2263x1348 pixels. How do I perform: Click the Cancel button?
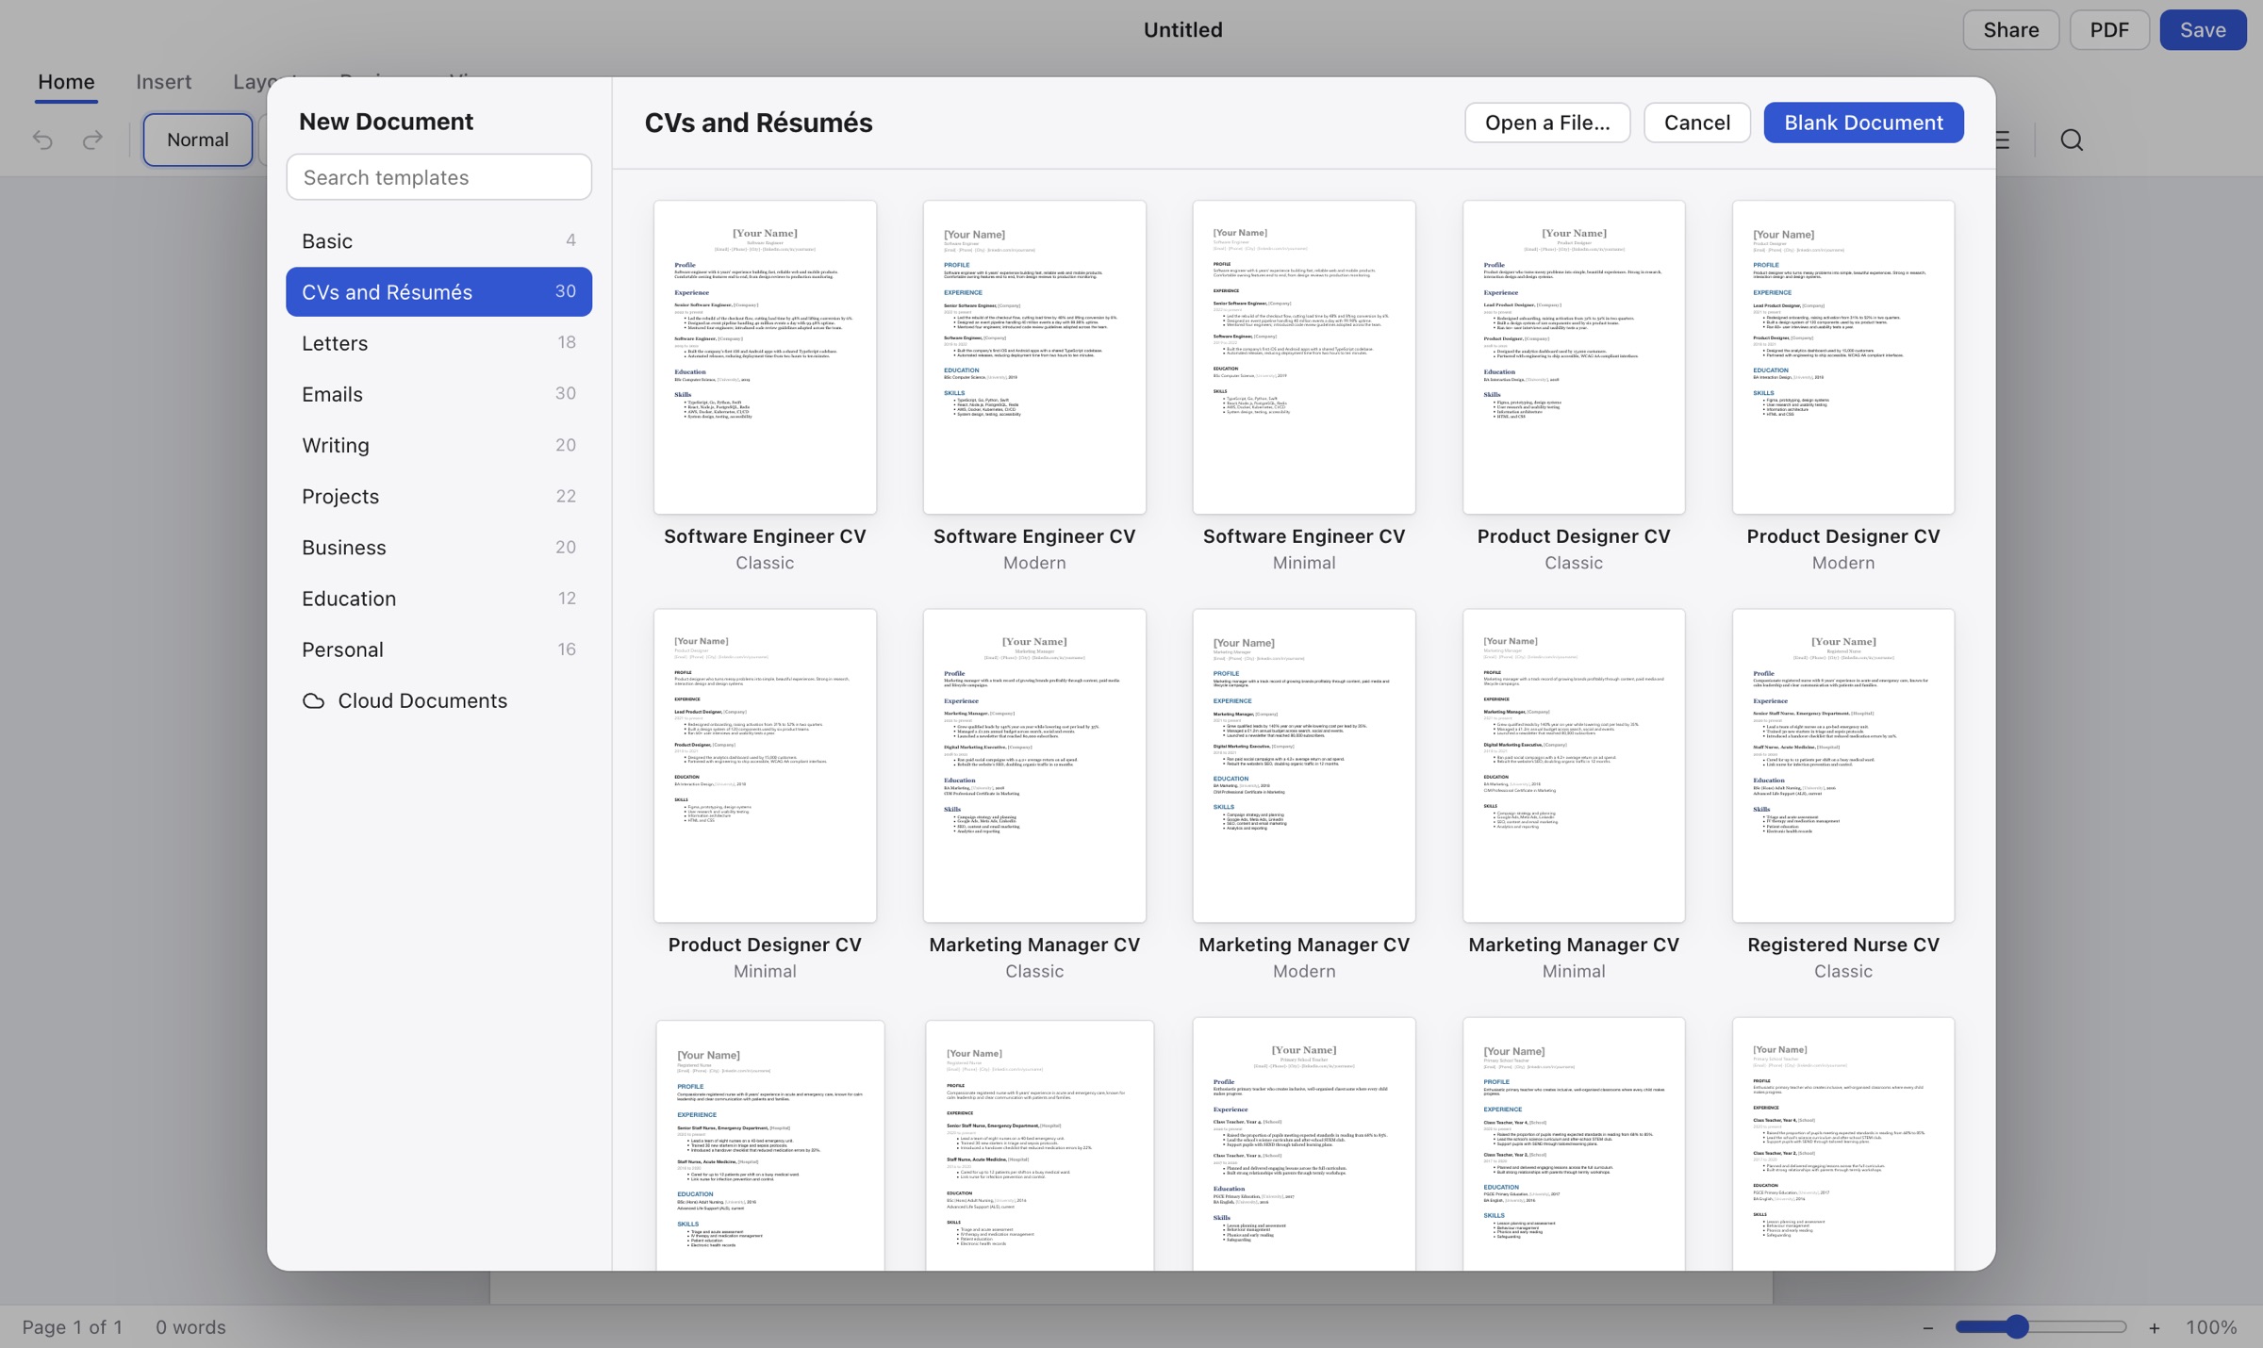[x=1697, y=123]
